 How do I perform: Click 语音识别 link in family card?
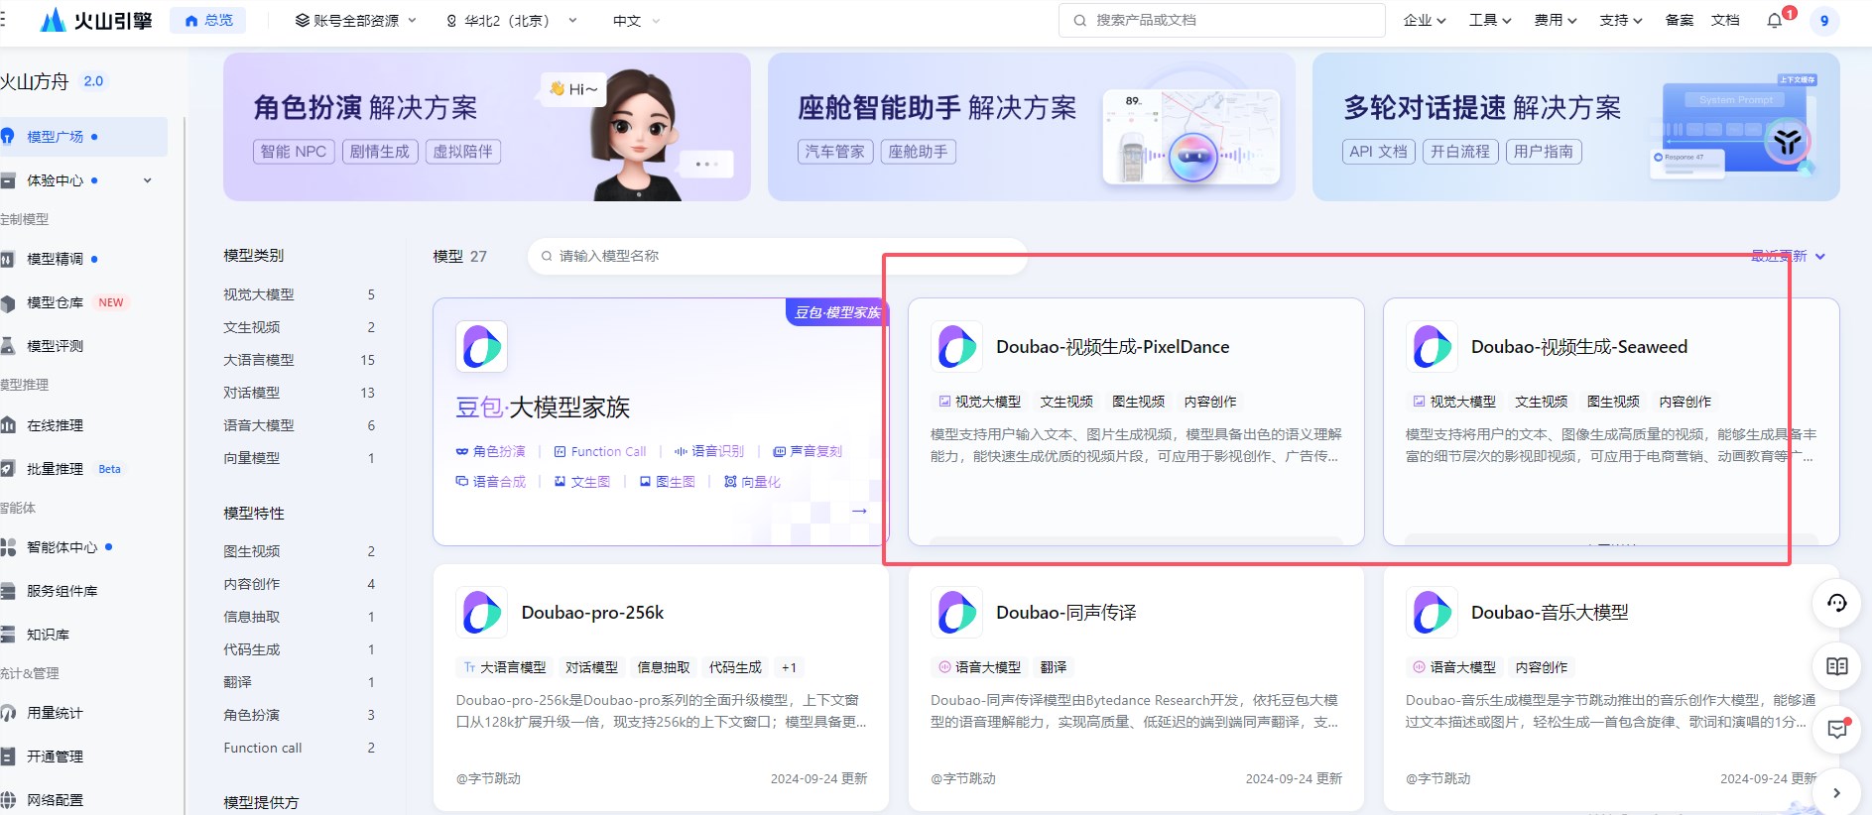709,451
